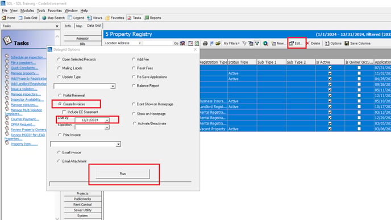Open the File menu
391x220 pixels.
[5, 10]
